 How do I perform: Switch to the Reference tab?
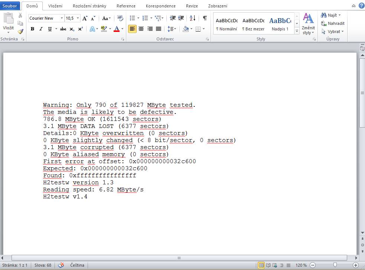point(126,6)
